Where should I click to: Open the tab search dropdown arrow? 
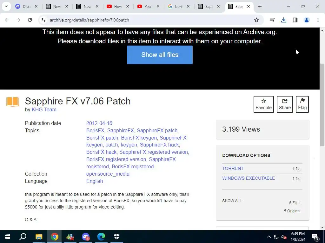click(6, 6)
